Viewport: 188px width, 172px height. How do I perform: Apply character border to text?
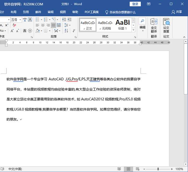30,20
